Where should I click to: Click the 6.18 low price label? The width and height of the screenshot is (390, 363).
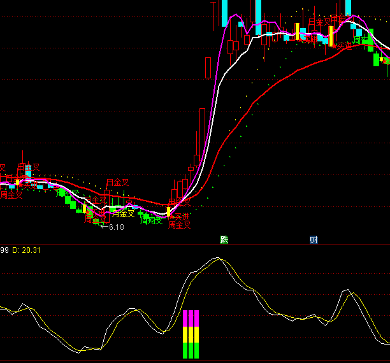click(116, 227)
